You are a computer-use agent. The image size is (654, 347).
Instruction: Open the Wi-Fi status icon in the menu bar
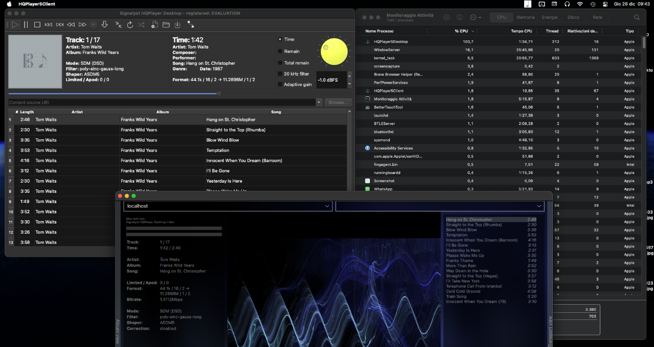(x=580, y=4)
